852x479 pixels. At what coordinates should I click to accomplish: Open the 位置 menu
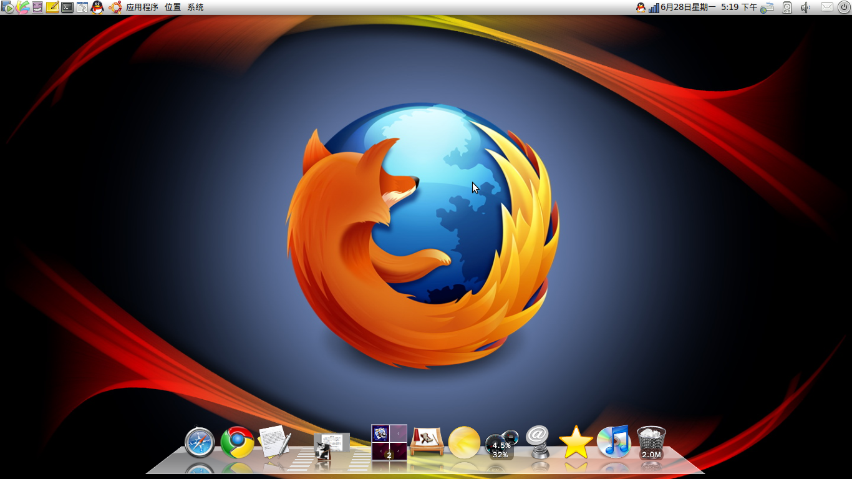tap(173, 7)
